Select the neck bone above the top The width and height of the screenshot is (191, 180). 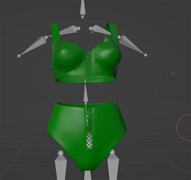click(x=83, y=9)
